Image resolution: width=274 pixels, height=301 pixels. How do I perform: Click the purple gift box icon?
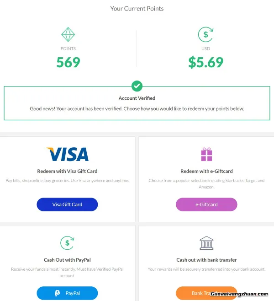206,154
